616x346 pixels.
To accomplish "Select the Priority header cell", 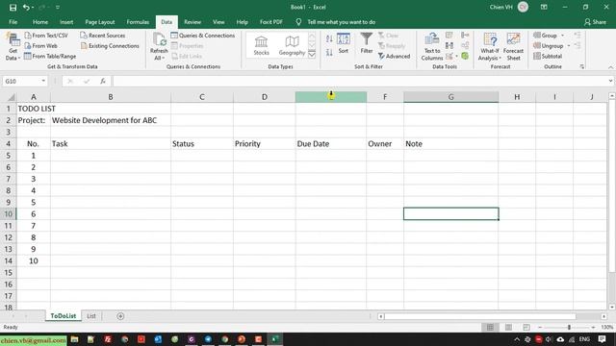I will tap(264, 143).
